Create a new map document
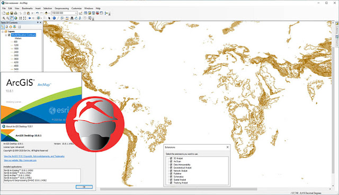The width and height of the screenshot is (339, 195). click(4, 13)
